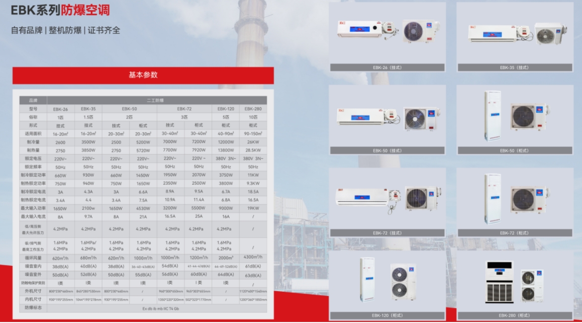Click the EBK-26 wall-mounted product image

click(x=387, y=31)
